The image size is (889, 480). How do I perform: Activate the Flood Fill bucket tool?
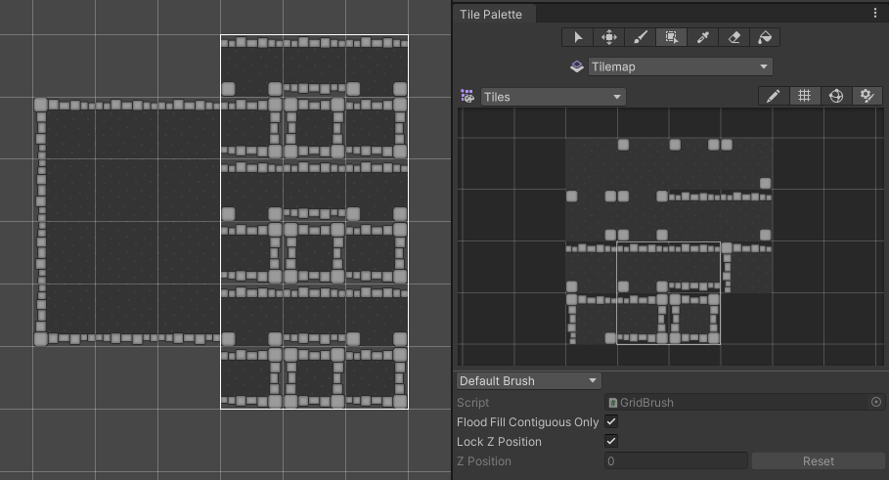(766, 37)
